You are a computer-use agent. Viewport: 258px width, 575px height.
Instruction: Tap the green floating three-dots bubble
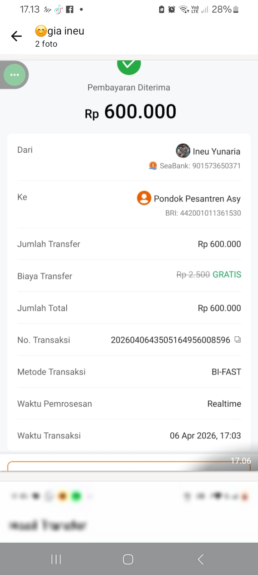coord(14,75)
